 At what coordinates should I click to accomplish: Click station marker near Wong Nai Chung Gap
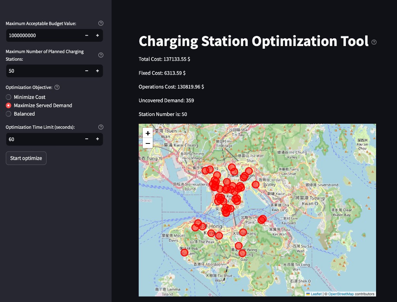point(242,253)
